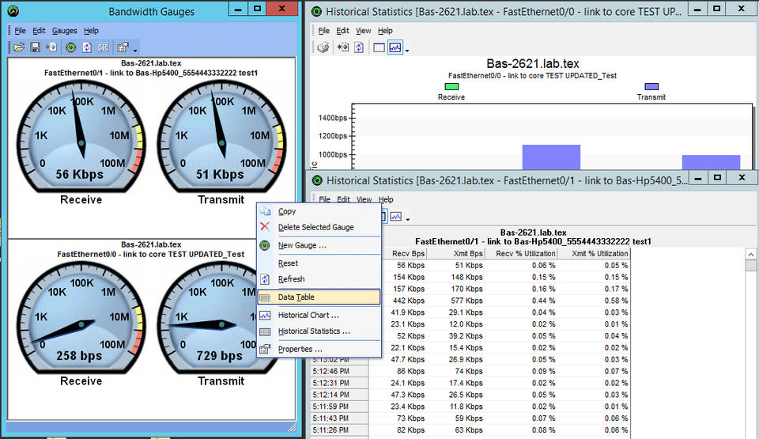Open chart dropdown arrow in FastEthernet0/1 statistics toolbar

408,219
